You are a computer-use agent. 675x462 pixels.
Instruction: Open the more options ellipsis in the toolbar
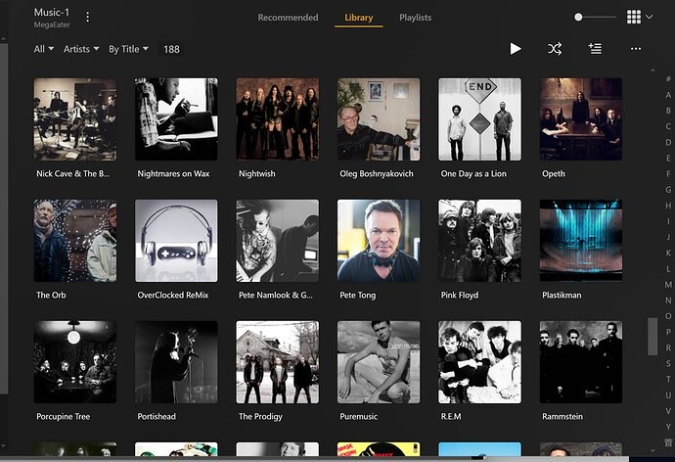pyautogui.click(x=636, y=49)
